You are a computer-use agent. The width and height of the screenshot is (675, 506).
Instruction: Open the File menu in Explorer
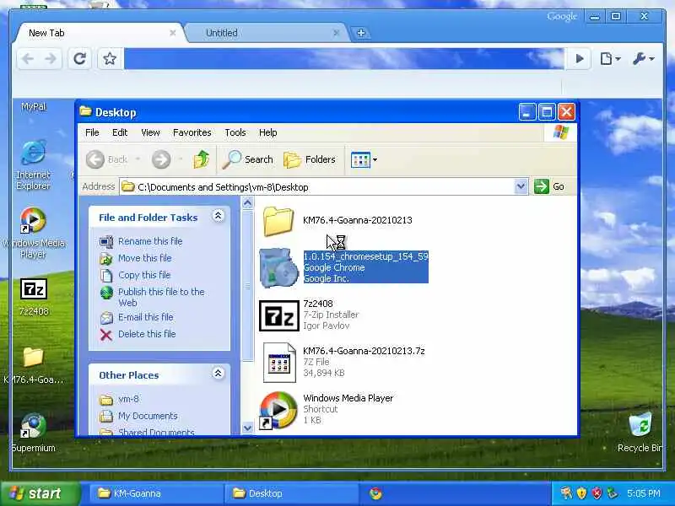(x=92, y=132)
